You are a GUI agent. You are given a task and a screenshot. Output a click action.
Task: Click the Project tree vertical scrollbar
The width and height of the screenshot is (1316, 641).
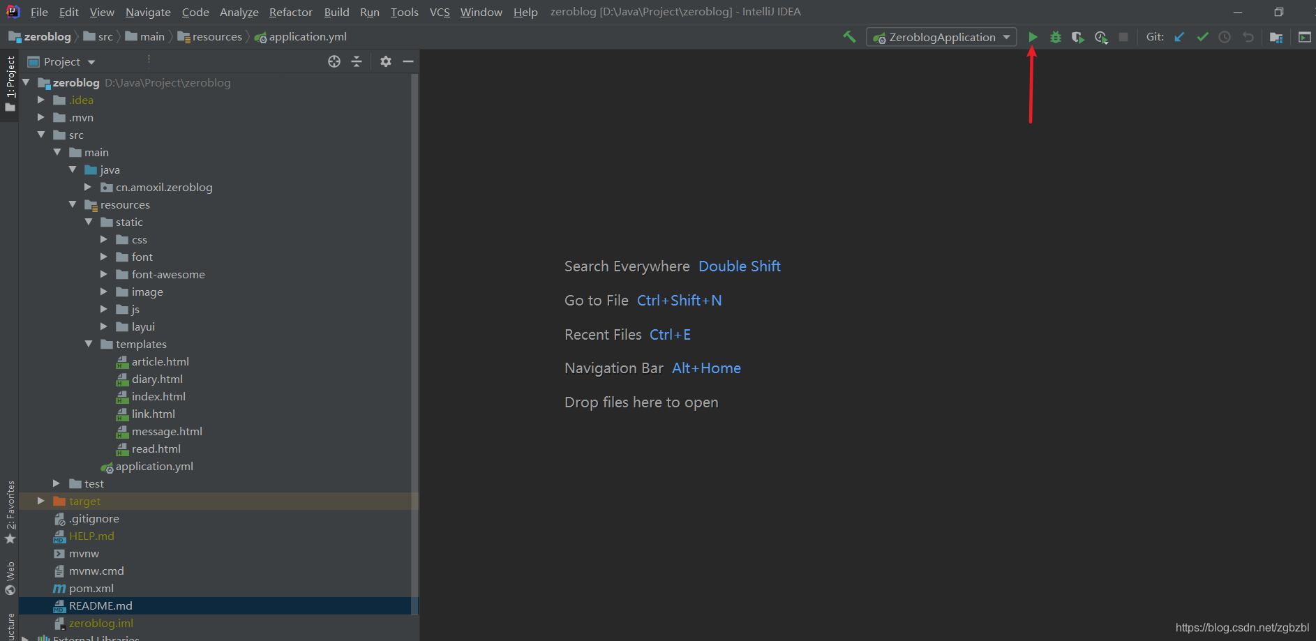[414, 344]
